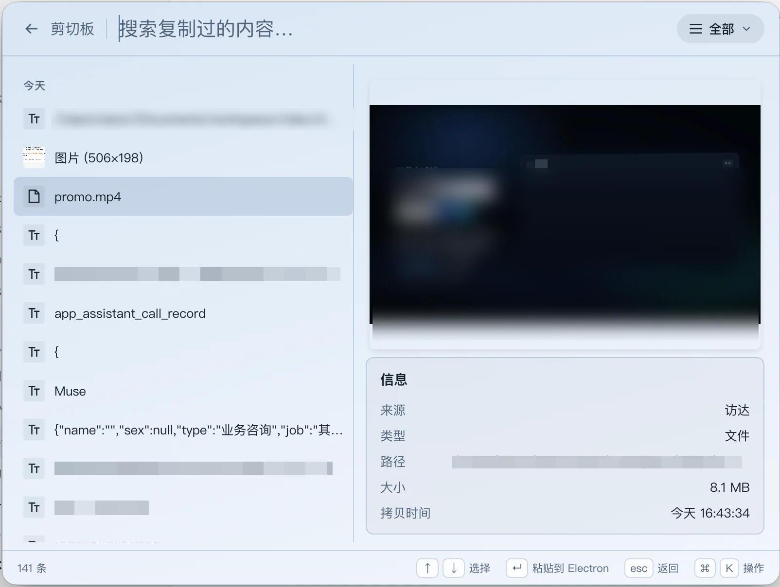Click the 粘贴到 Electron label

pos(570,568)
